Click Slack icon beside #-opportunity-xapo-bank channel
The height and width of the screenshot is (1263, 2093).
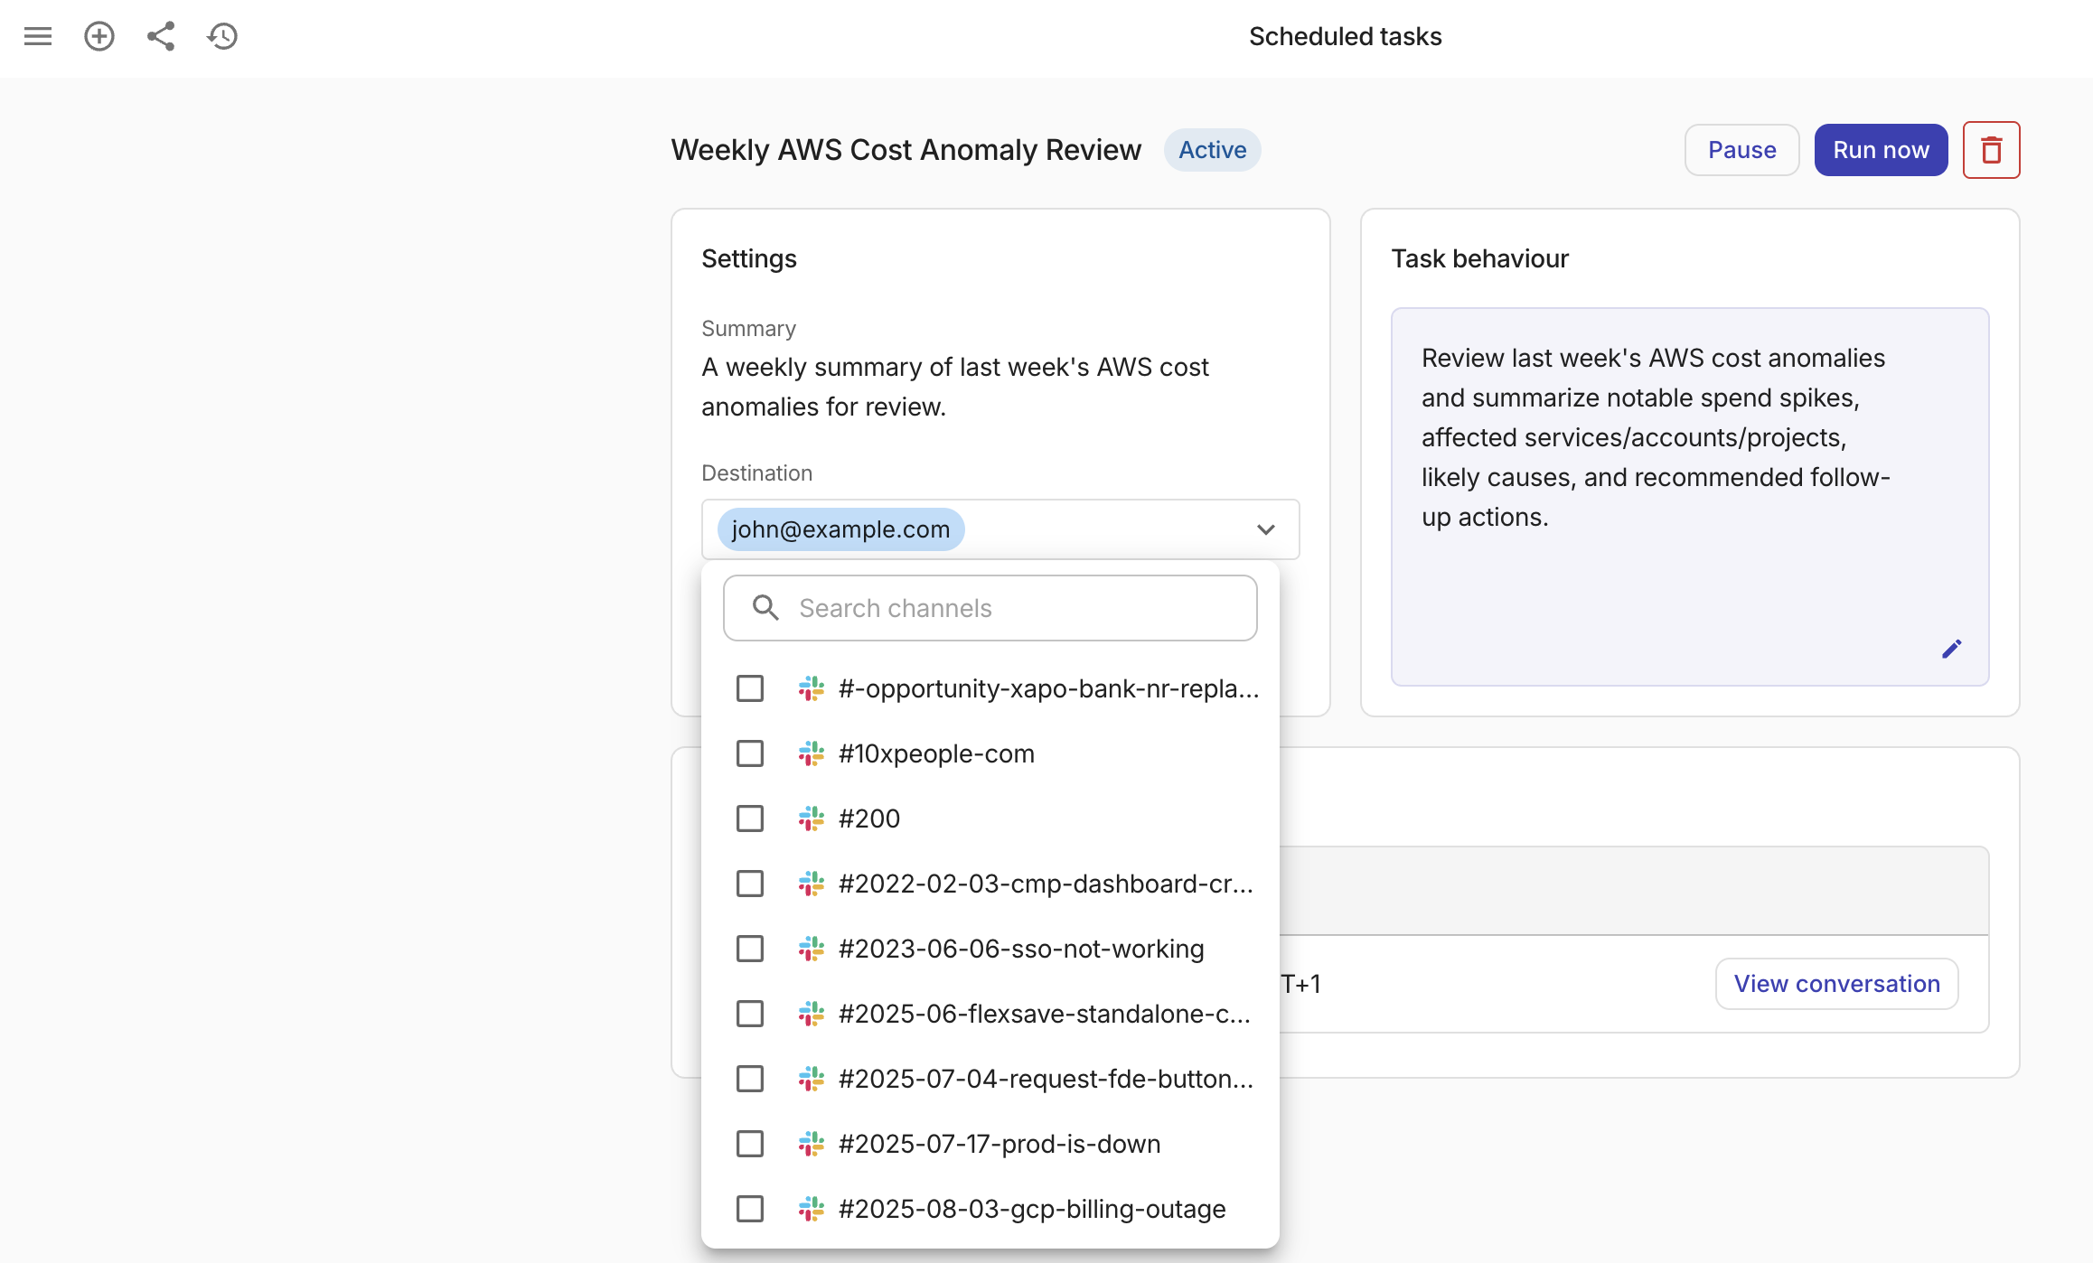[811, 688]
